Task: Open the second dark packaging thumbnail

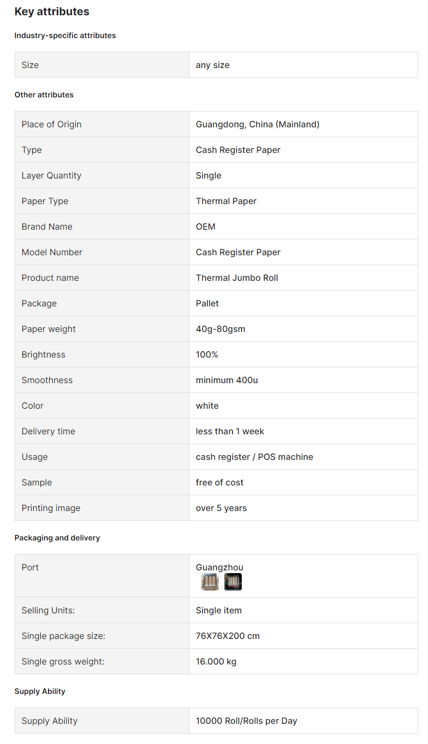Action: (233, 582)
